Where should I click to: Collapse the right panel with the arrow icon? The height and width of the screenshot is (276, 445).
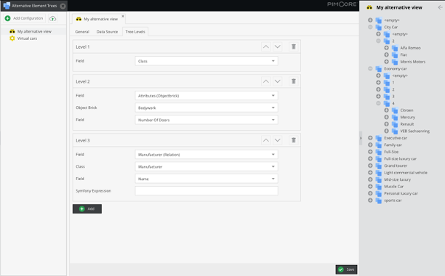pos(440,7)
